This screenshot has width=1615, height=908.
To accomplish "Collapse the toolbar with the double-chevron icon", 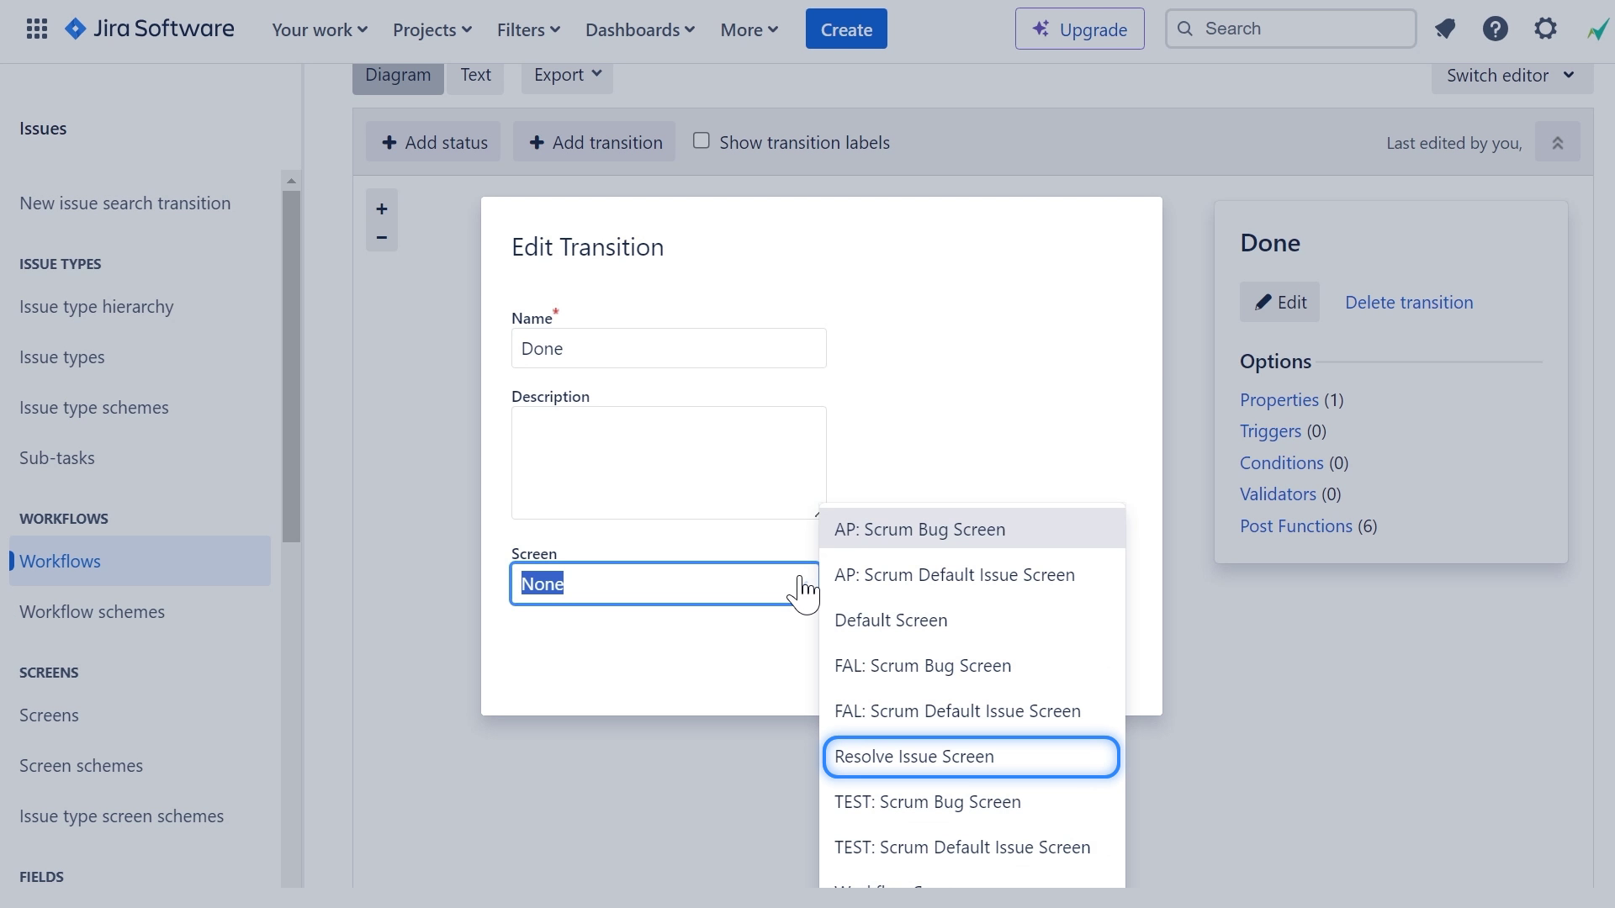I will click(1557, 141).
